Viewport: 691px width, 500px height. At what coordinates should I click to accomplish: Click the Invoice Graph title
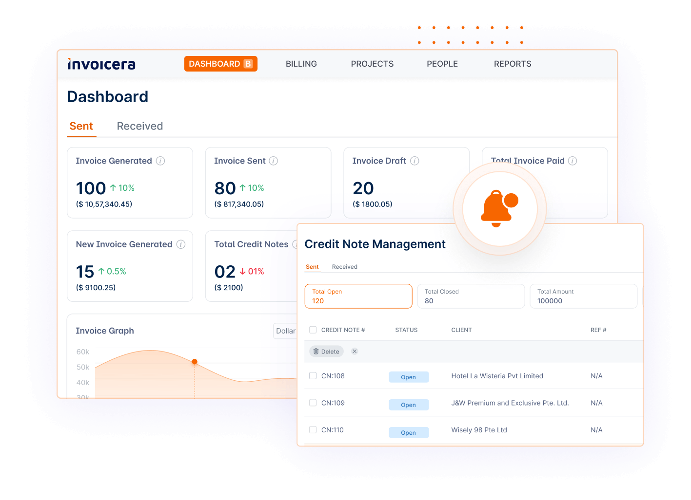click(105, 331)
